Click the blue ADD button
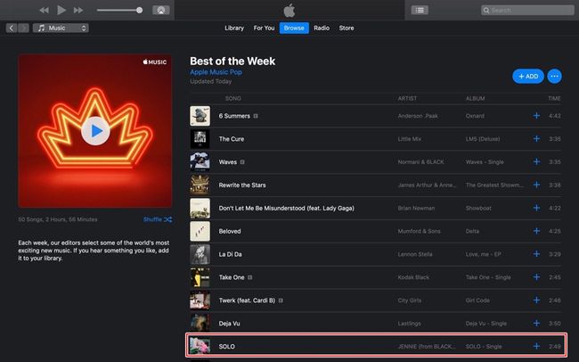The image size is (579, 362). coord(528,76)
